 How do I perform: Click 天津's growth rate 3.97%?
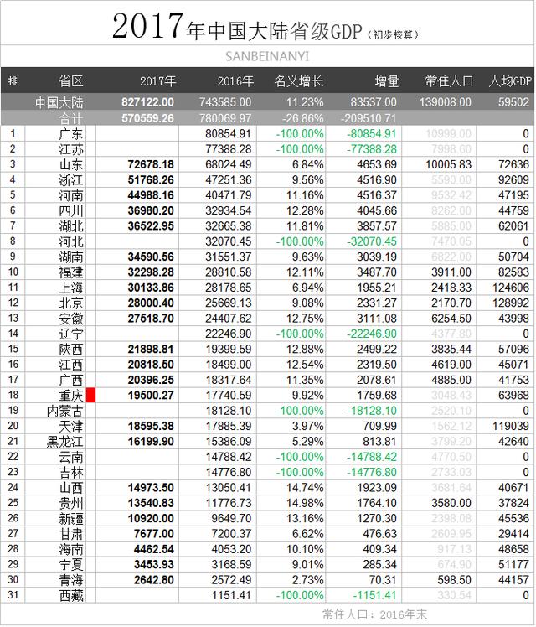coord(308,427)
